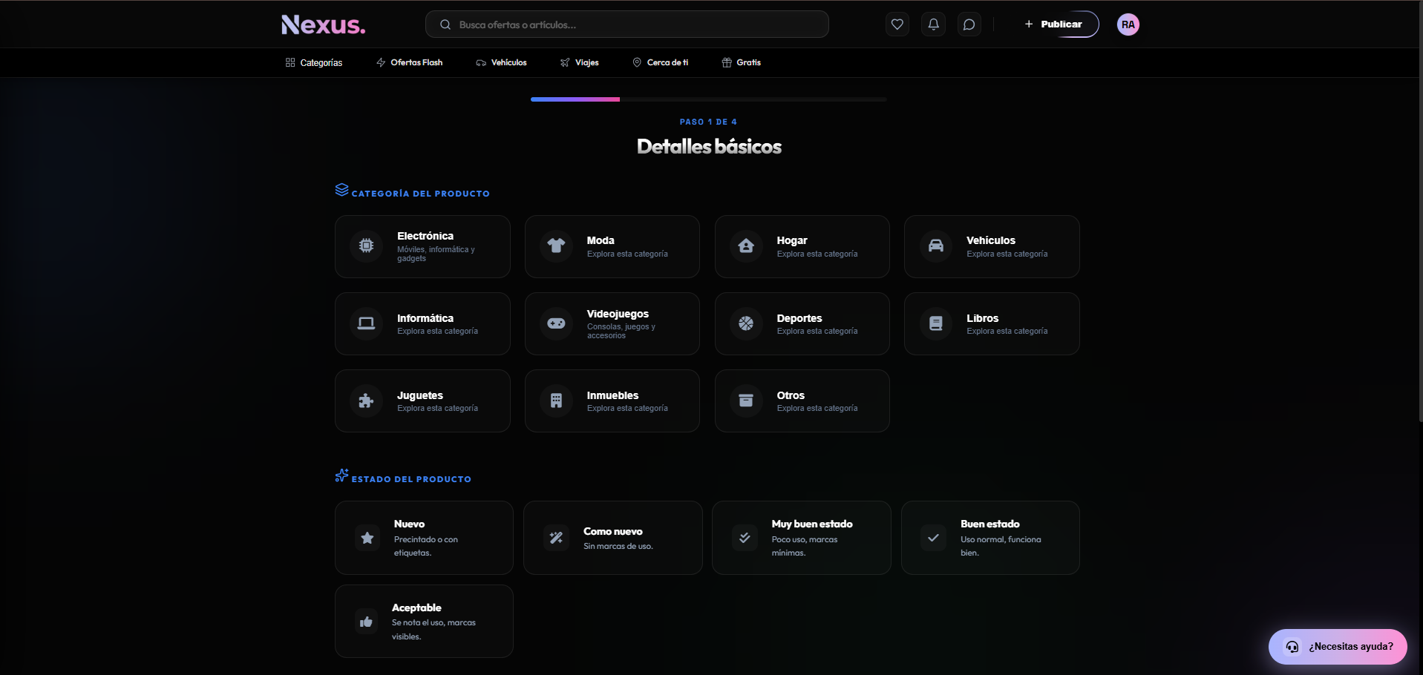Click the Publicar button

point(1053,24)
